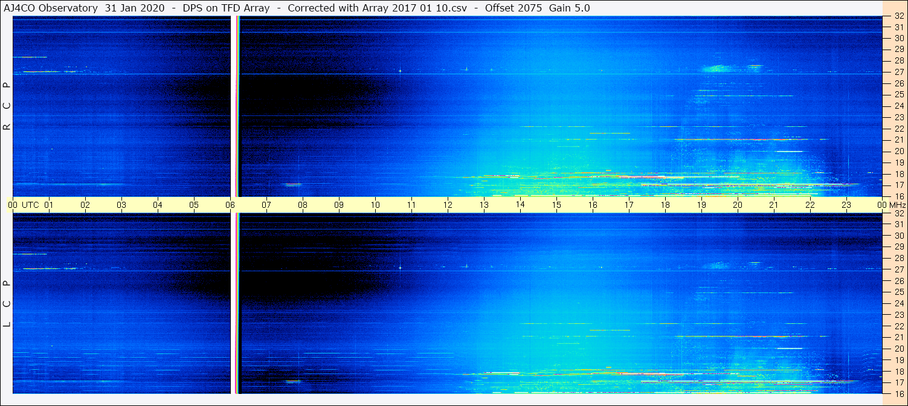Select hour 12 on the UTC time axis

pyautogui.click(x=448, y=205)
